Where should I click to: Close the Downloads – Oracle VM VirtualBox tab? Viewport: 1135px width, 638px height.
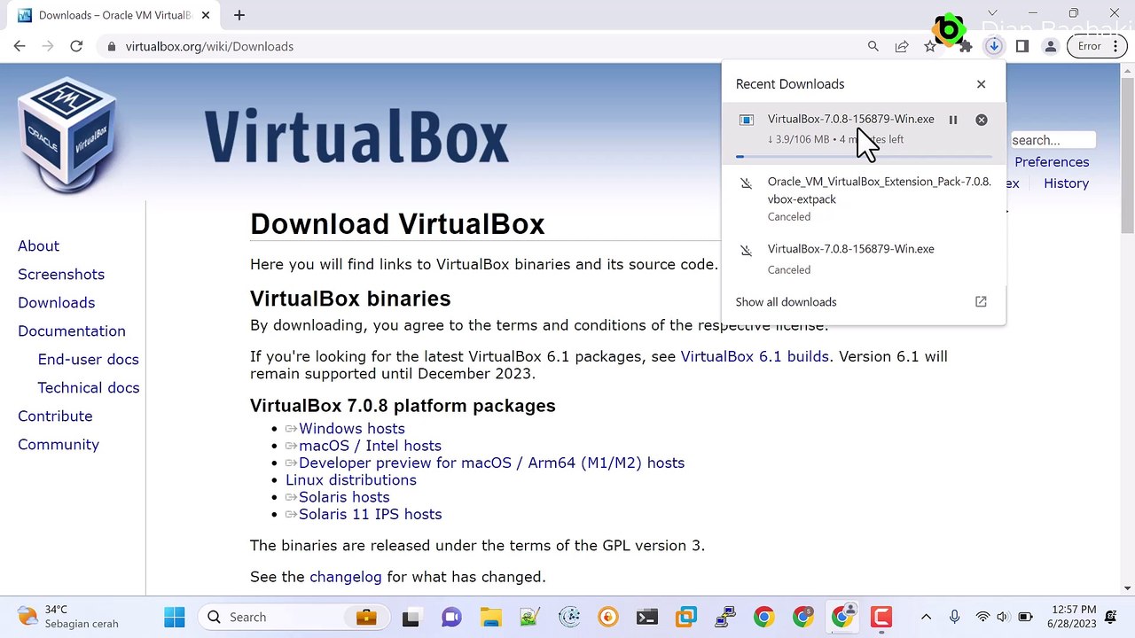tap(207, 15)
